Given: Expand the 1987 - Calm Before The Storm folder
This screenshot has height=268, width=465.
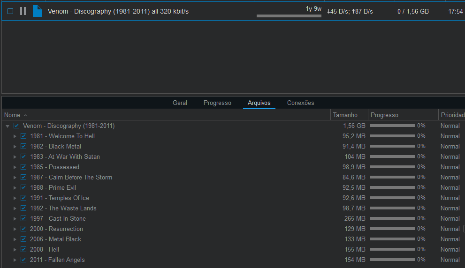Looking at the screenshot, I should point(15,178).
